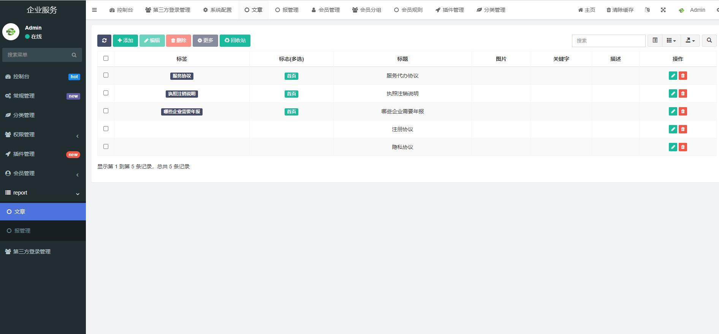Open 报管理 in the sidebar

(22, 231)
